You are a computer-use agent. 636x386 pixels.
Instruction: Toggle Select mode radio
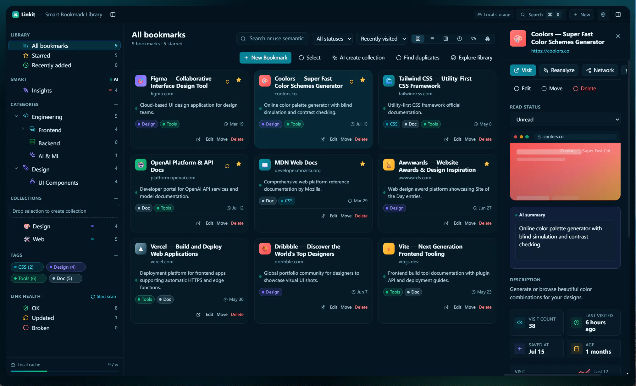pyautogui.click(x=310, y=58)
